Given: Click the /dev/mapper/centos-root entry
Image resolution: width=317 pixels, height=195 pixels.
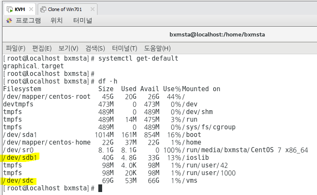Looking at the screenshot, I should tap(47, 97).
